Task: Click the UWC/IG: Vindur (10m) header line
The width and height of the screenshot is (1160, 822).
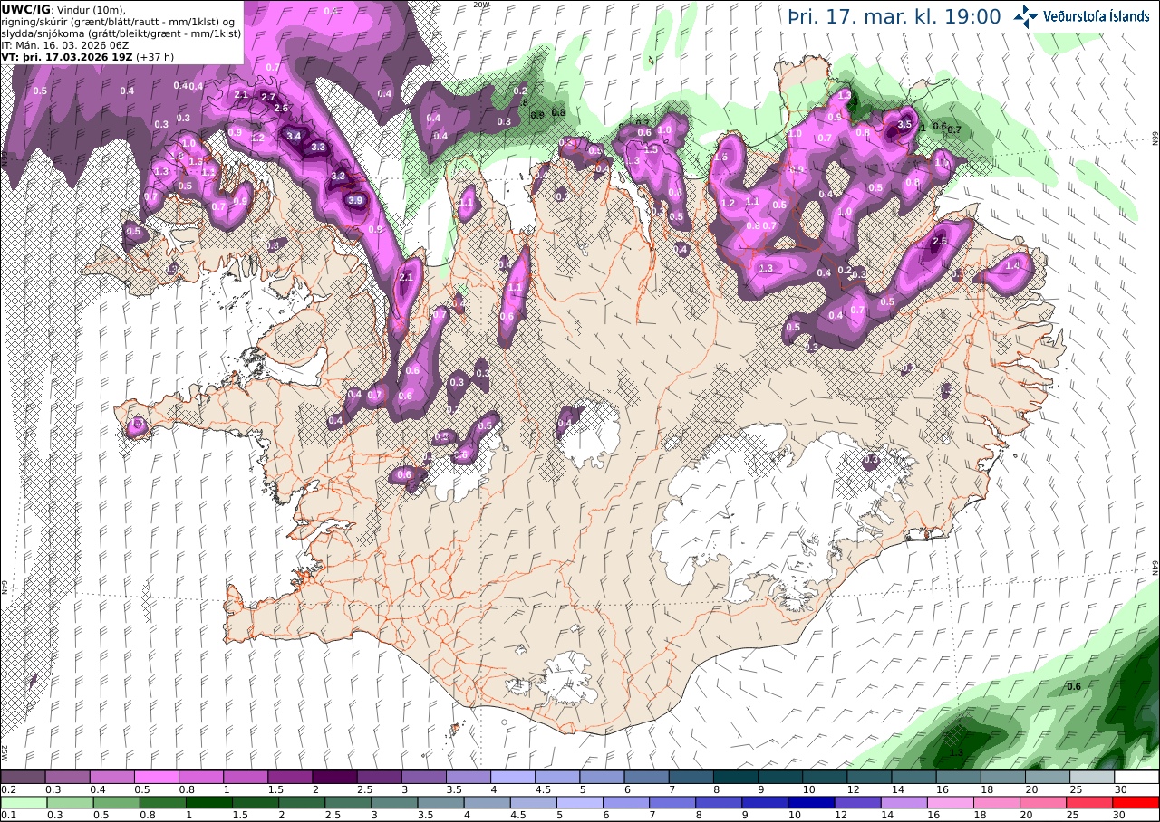Action: [x=63, y=8]
